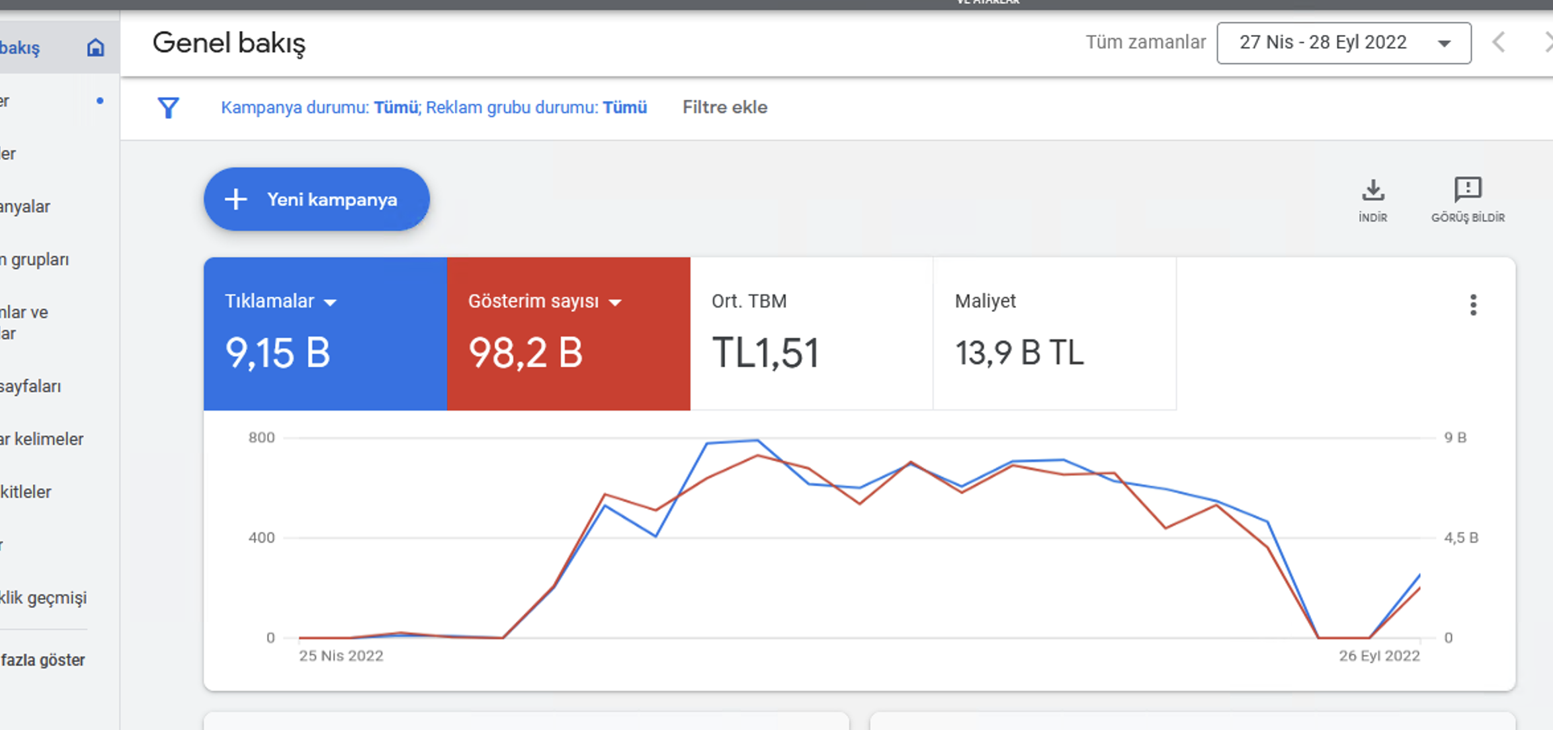Click the 4,5 B right axis label
Screen dimensions: 1553x730
1461,538
